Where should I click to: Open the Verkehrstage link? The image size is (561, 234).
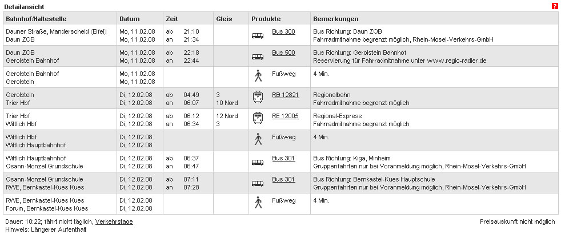(114, 222)
